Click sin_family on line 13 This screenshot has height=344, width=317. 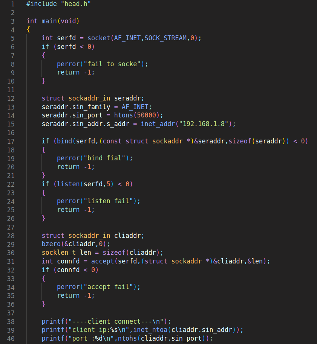(x=91, y=107)
